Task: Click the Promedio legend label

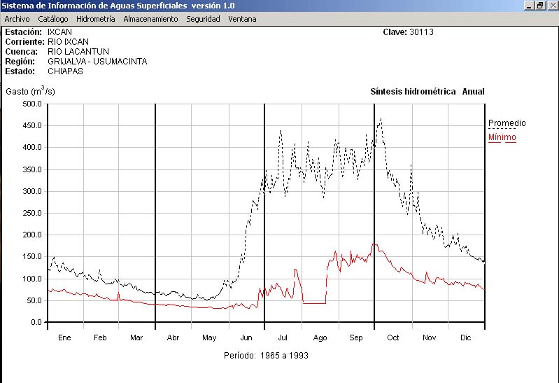Action: click(x=507, y=123)
